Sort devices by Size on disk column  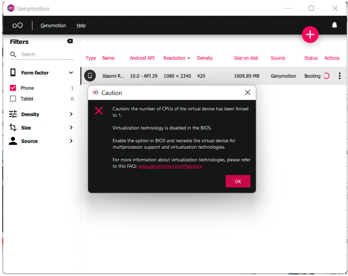tap(246, 58)
